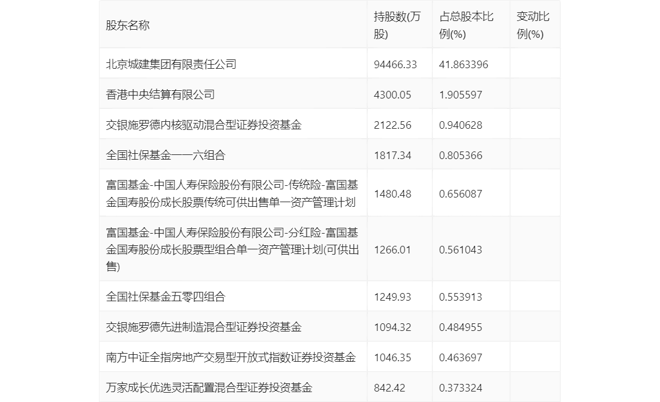Click the 2122.56 shareholding cell
660x402 pixels.
point(392,125)
